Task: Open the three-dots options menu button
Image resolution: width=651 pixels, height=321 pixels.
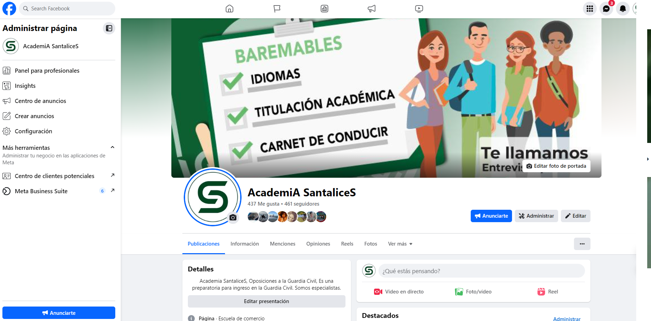Action: pos(582,244)
